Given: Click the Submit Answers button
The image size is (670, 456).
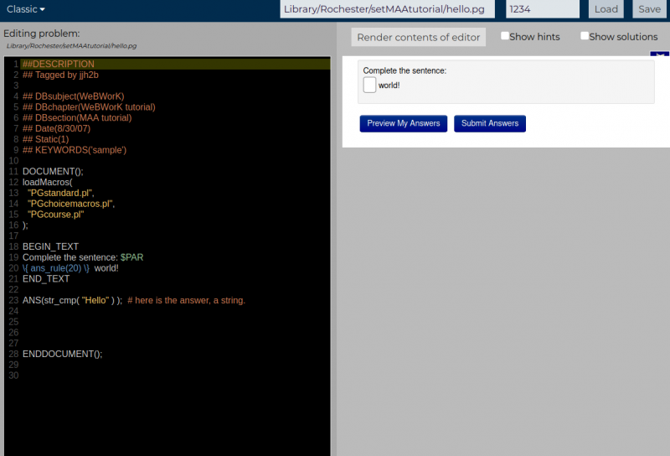Looking at the screenshot, I should point(490,123).
